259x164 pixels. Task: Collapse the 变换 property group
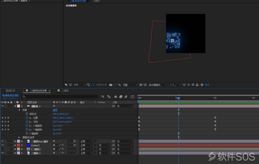tap(19, 110)
